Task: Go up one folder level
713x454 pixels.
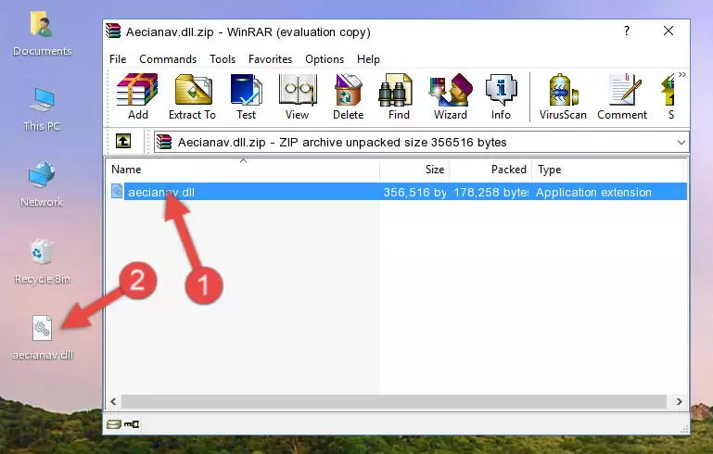Action: pos(123,142)
